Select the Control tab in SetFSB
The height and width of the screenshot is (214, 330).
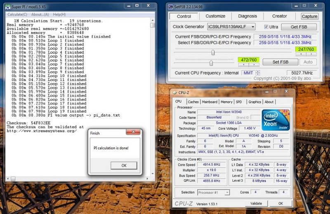pyautogui.click(x=184, y=17)
